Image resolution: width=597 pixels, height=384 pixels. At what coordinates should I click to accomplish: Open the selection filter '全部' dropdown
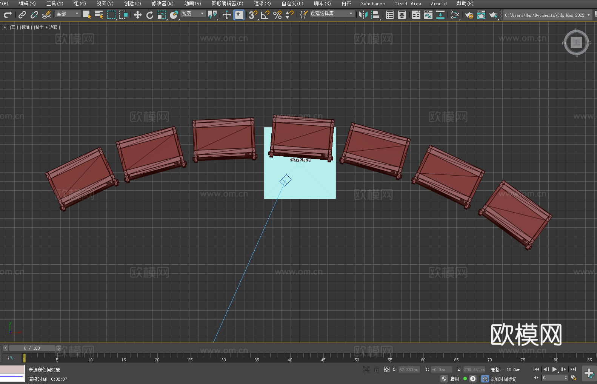click(68, 14)
